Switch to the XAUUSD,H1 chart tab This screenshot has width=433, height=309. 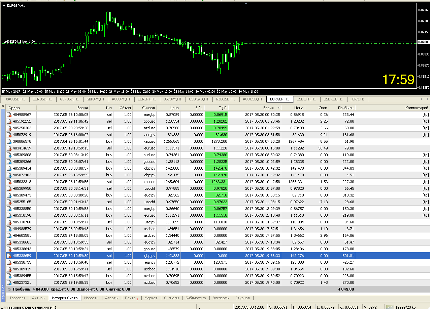pos(15,99)
